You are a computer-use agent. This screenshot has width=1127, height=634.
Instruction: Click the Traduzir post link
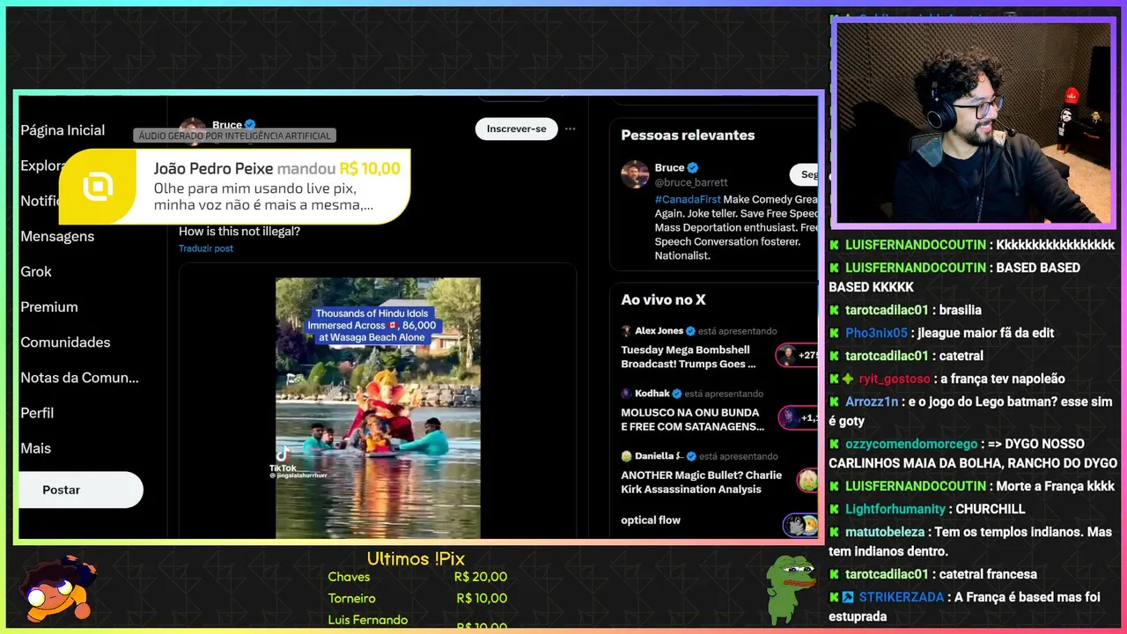pos(206,248)
